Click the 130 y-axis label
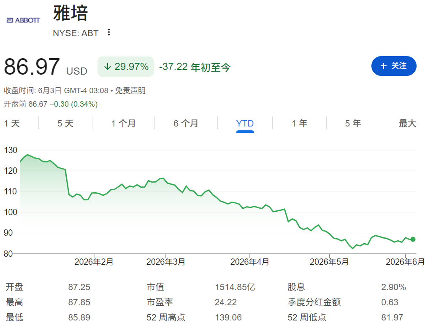The height and width of the screenshot is (323, 425). [x=11, y=150]
